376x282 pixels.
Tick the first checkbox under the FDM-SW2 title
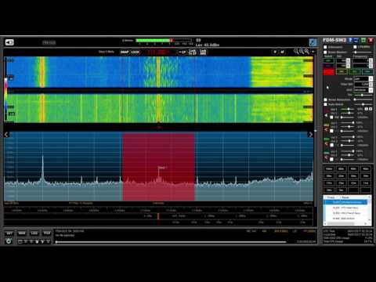click(x=325, y=47)
